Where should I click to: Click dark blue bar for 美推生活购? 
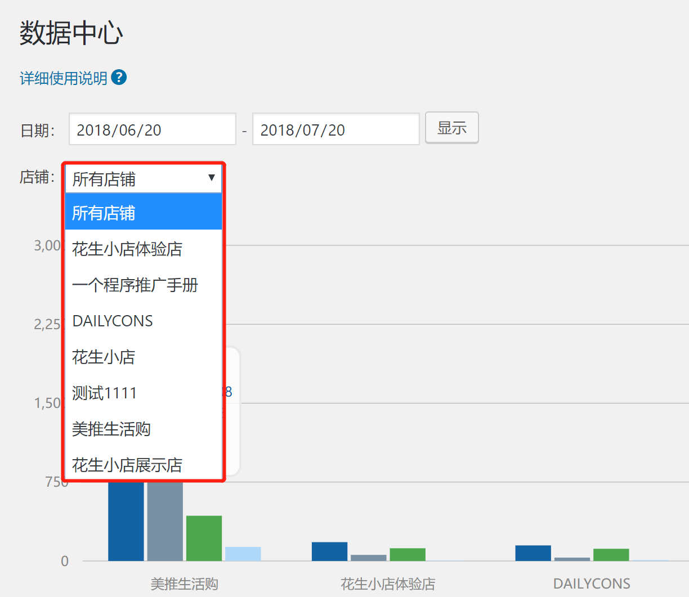pos(126,521)
